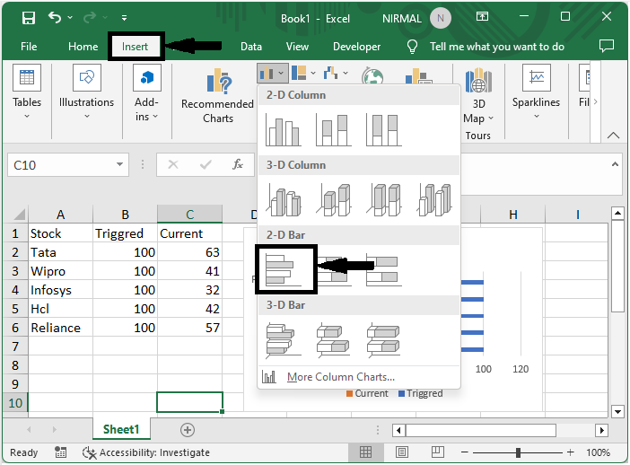Click the Current value 63 cell
630x465 pixels.
[x=189, y=252]
